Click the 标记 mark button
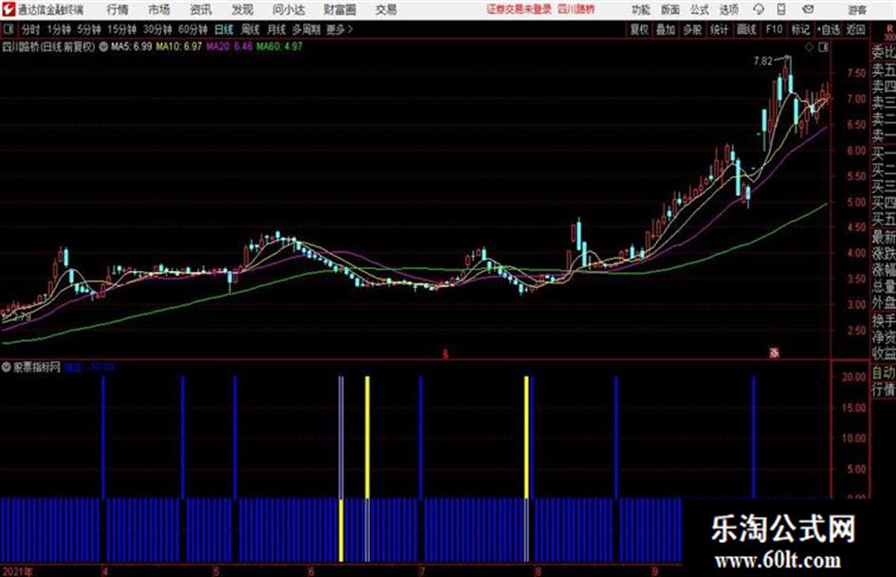The height and width of the screenshot is (577, 896). coord(800,29)
